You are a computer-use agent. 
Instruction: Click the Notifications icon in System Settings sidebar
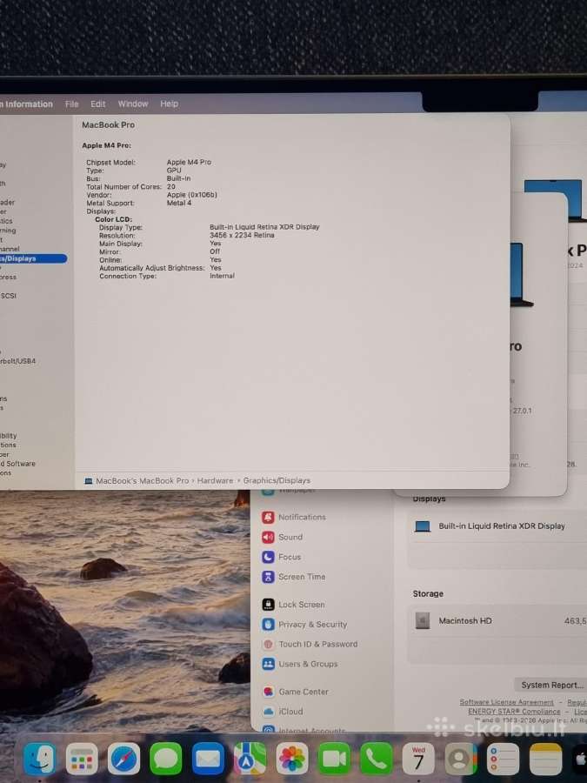coord(268,518)
